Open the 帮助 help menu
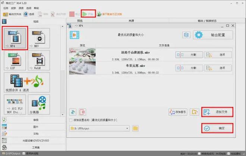This screenshot has height=156, width=246. click(x=37, y=8)
